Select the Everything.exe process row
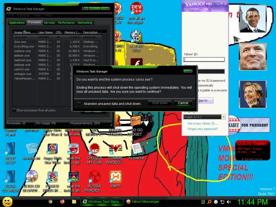Viewport: 276px width, 207px height. (57, 46)
